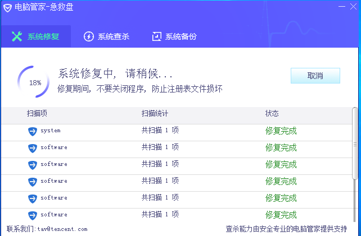361x236 pixels.
Task: Click the shield icon beside the system row
Action: [x=32, y=131]
